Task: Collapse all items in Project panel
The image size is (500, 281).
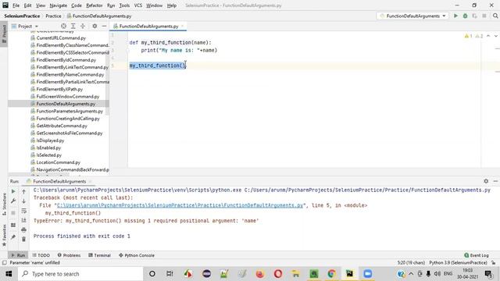Action: pyautogui.click(x=83, y=26)
